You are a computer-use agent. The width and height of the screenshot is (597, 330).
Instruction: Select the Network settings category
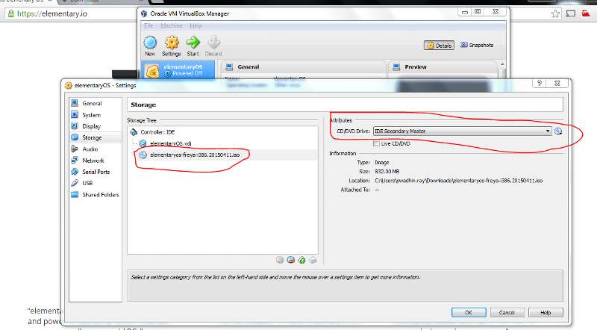[x=96, y=161]
